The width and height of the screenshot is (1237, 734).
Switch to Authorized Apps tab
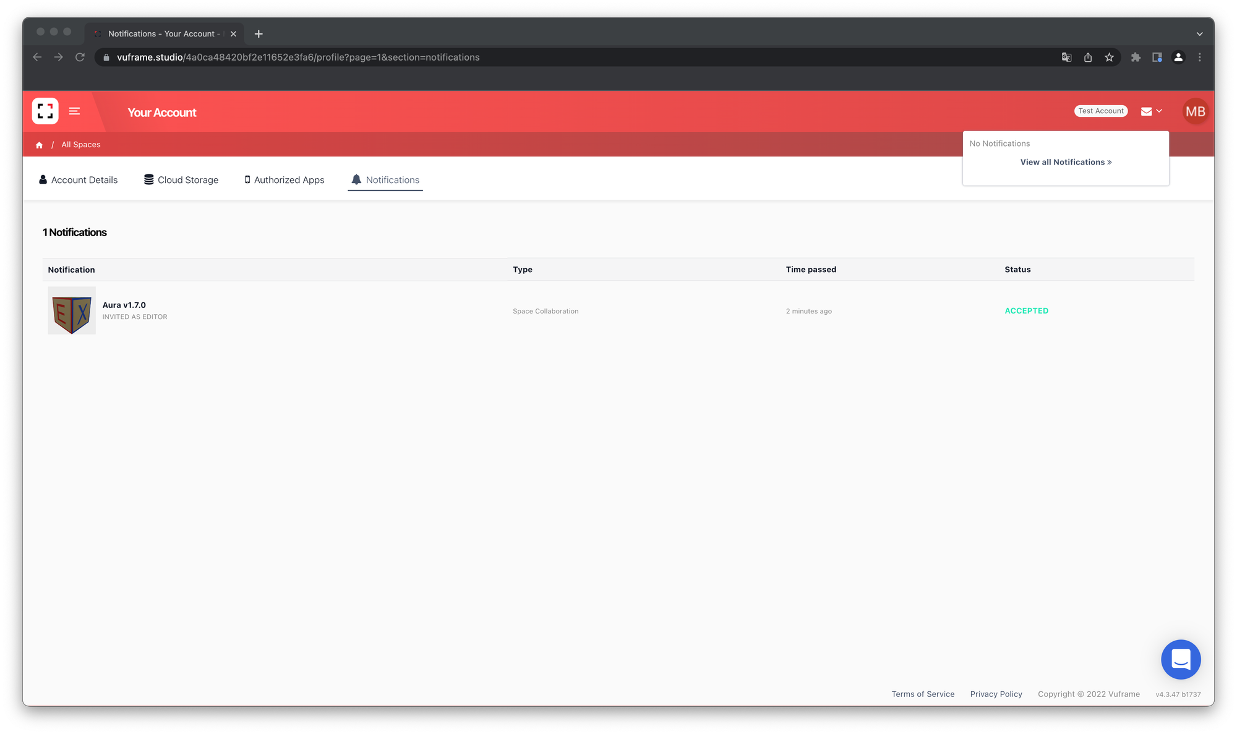point(285,180)
